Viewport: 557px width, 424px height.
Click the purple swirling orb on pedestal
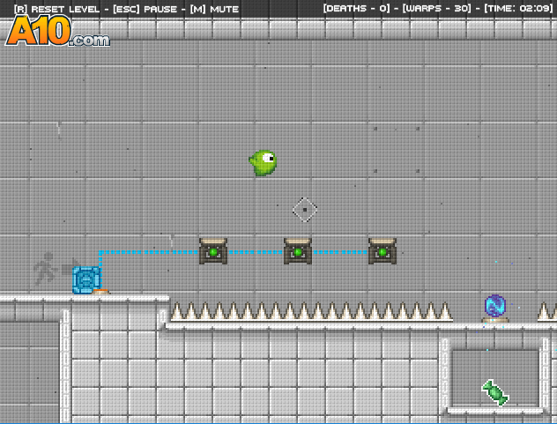(x=495, y=308)
